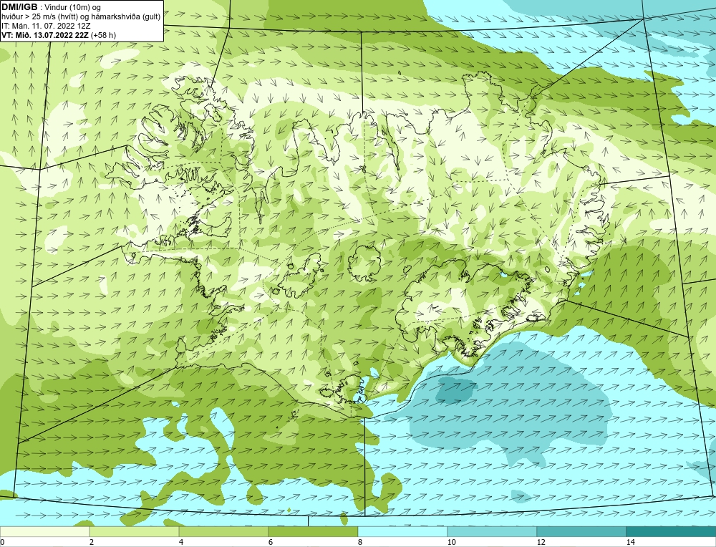The height and width of the screenshot is (547, 716).
Task: Click the '2' scale label
Action: (92, 542)
